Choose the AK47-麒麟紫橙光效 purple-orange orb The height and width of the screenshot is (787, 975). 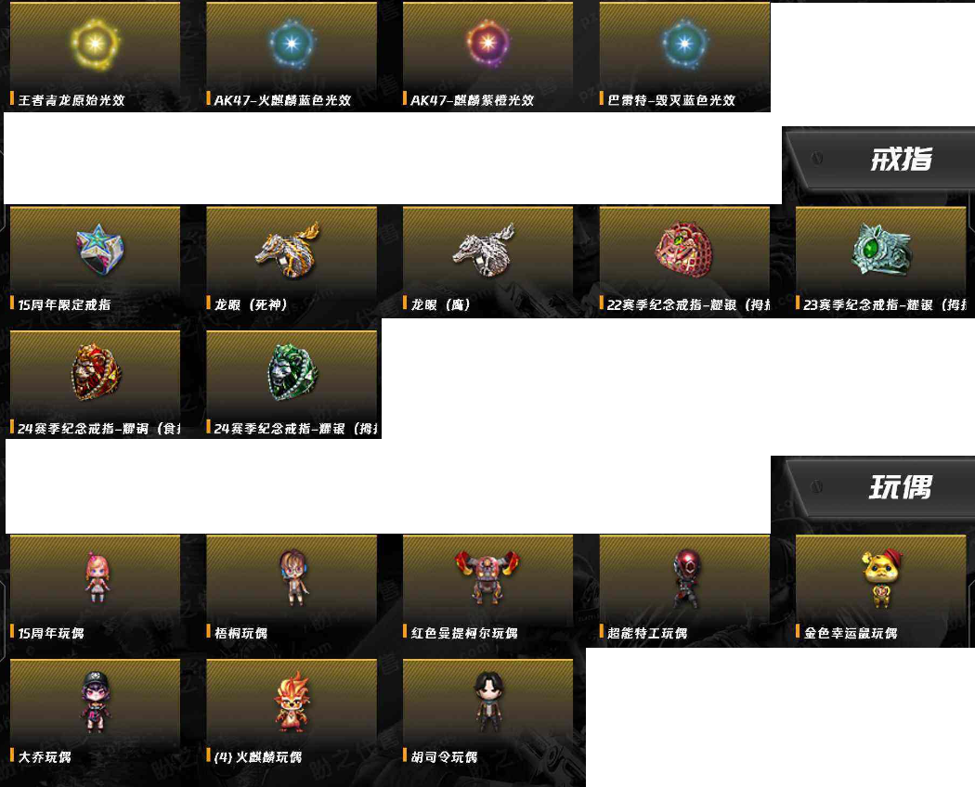pos(488,43)
